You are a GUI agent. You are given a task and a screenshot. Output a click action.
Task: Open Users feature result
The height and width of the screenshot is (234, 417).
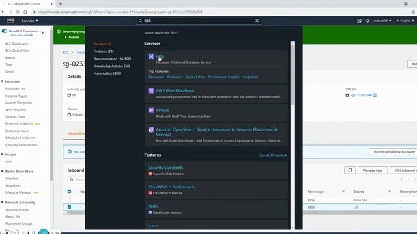(x=153, y=226)
